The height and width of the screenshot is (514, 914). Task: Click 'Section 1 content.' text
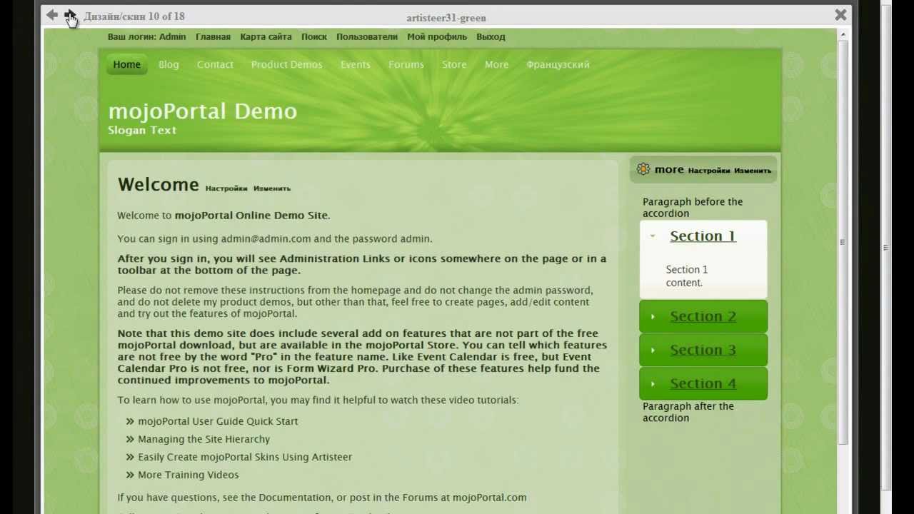687,276
